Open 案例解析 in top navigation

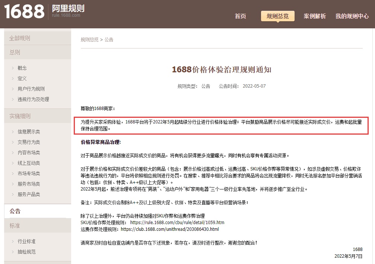(315, 16)
